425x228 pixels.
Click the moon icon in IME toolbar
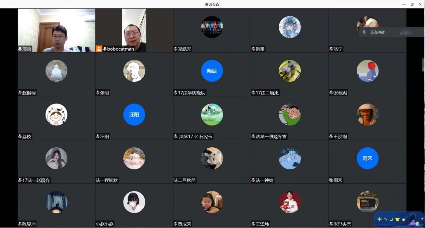pos(391,219)
